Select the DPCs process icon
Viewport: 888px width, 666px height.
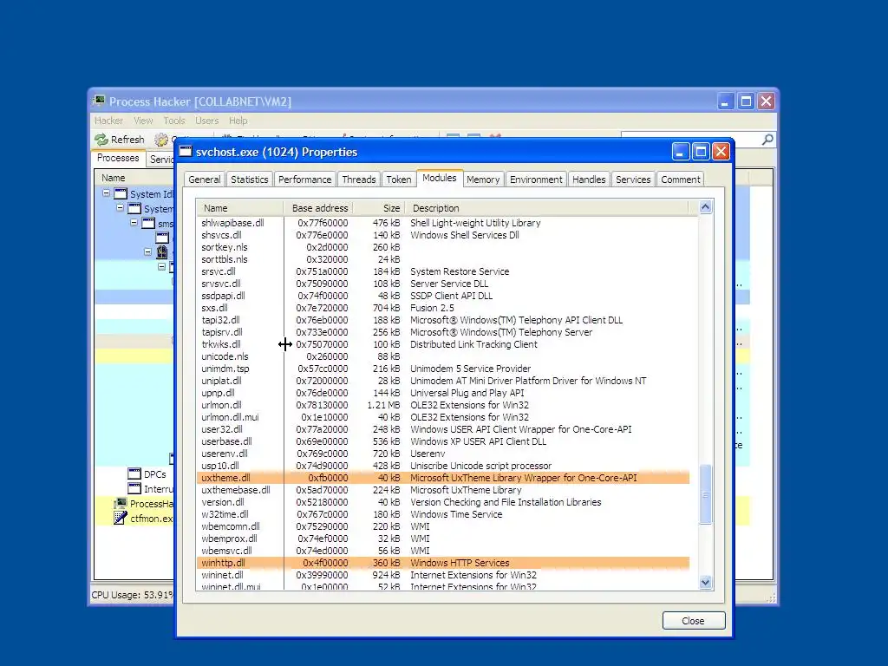(134, 474)
